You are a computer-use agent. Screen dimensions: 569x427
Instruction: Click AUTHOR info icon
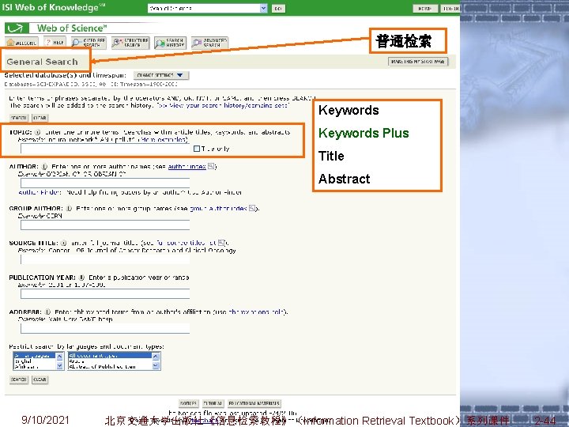click(x=44, y=167)
